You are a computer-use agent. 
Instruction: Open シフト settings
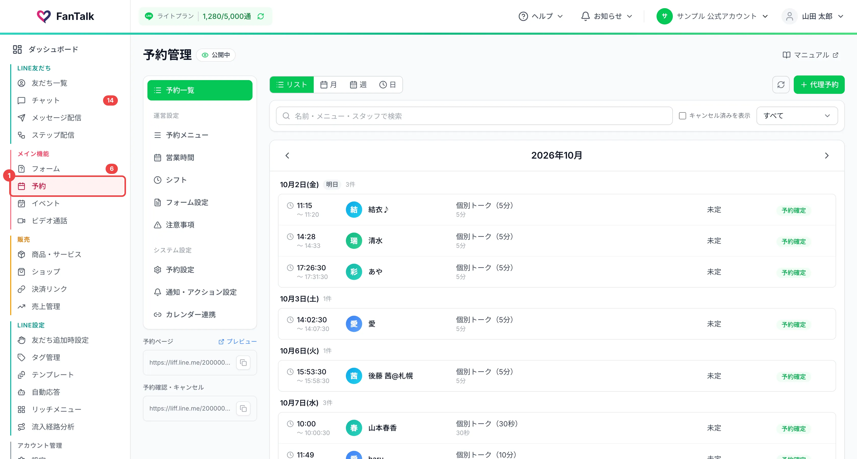pos(200,180)
